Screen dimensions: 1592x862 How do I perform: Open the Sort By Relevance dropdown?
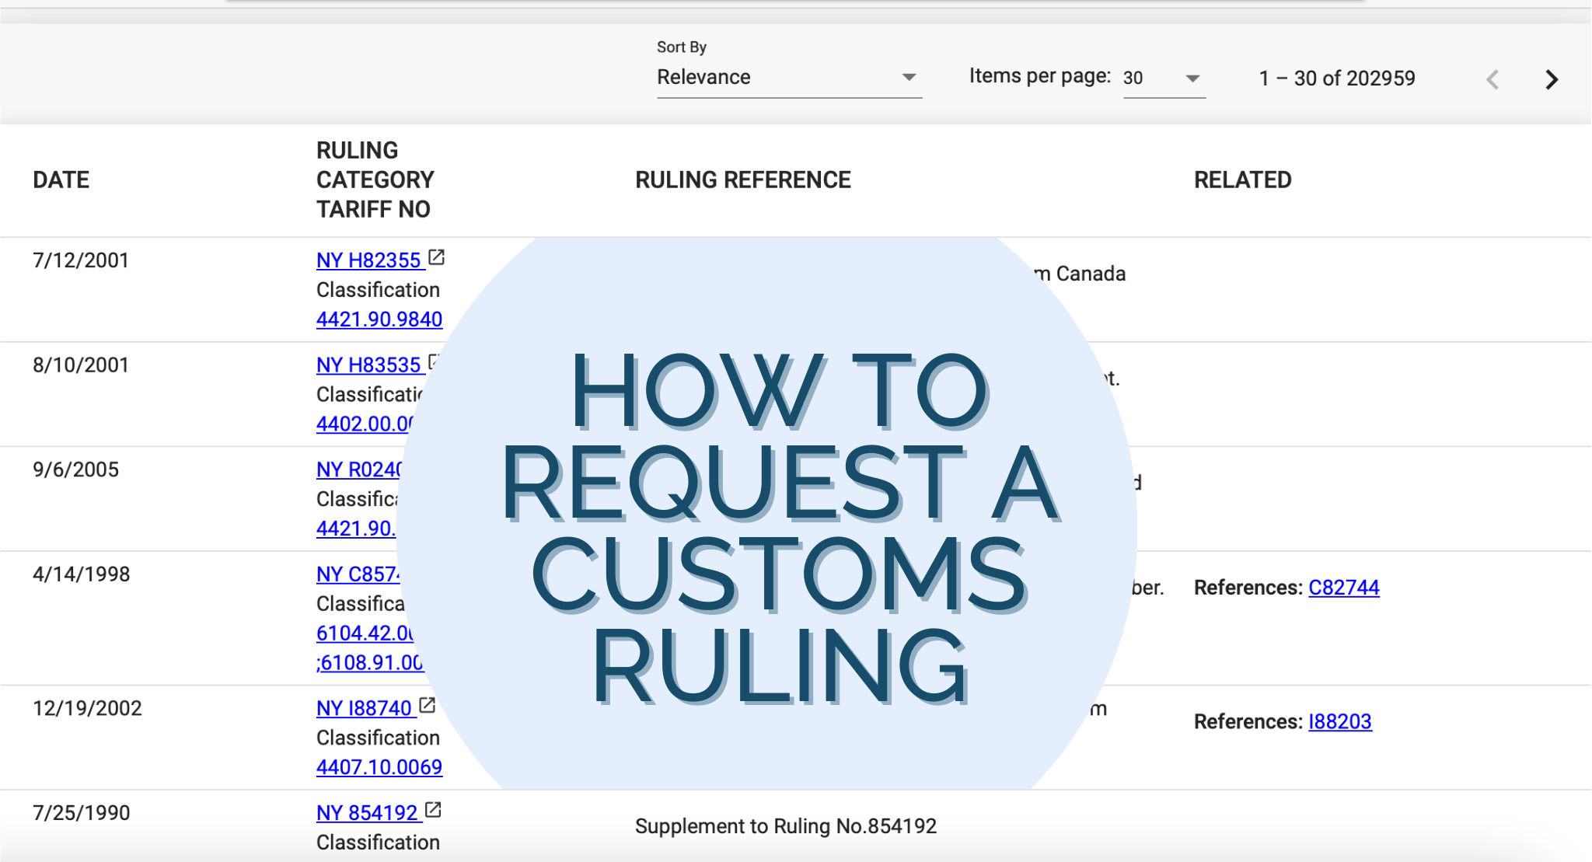788,78
